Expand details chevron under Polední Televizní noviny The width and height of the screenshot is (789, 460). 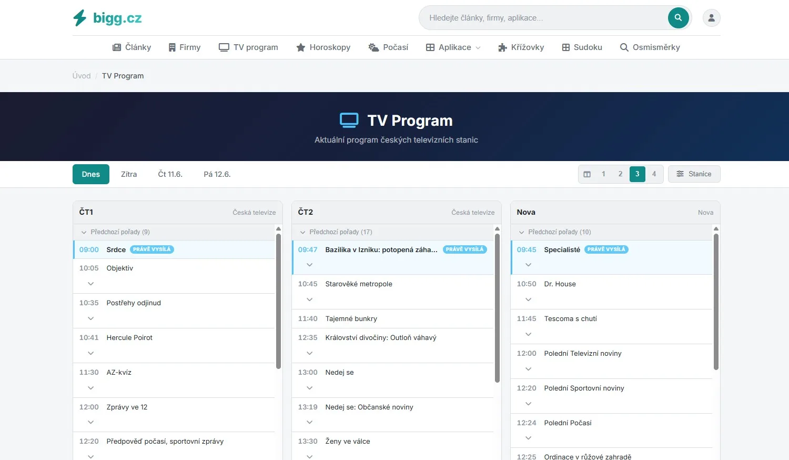[x=529, y=369]
